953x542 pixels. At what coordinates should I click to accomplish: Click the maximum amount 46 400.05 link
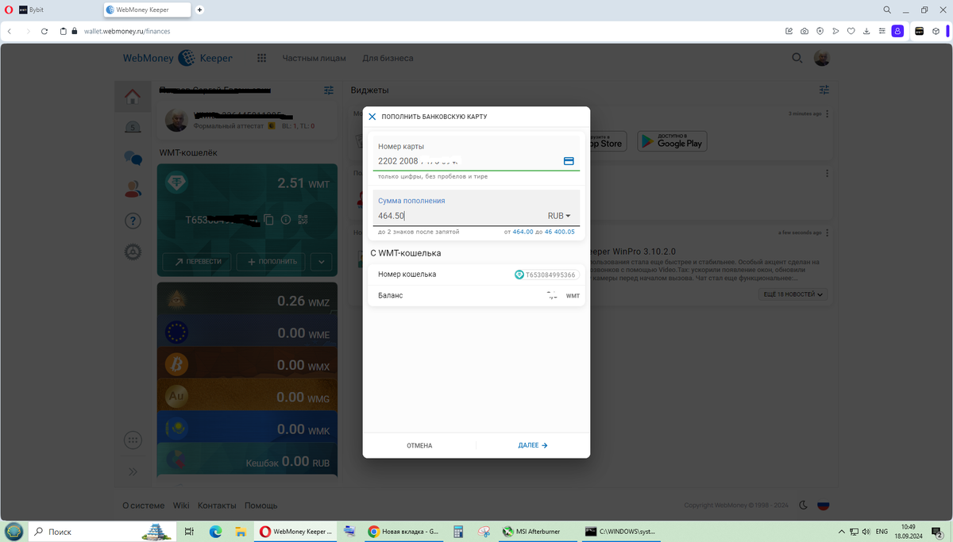pyautogui.click(x=559, y=232)
